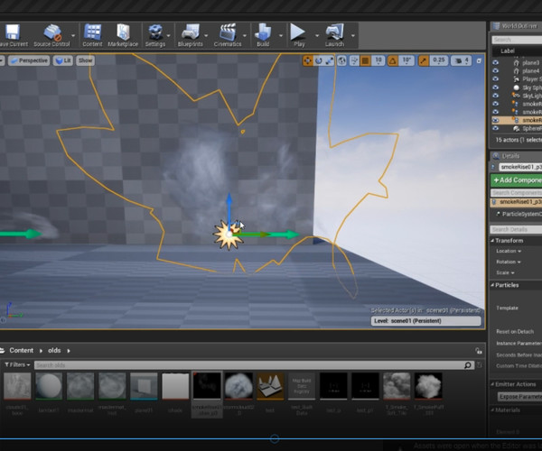542x451 pixels.
Task: Click the Expose Parameter button
Action: [520, 397]
